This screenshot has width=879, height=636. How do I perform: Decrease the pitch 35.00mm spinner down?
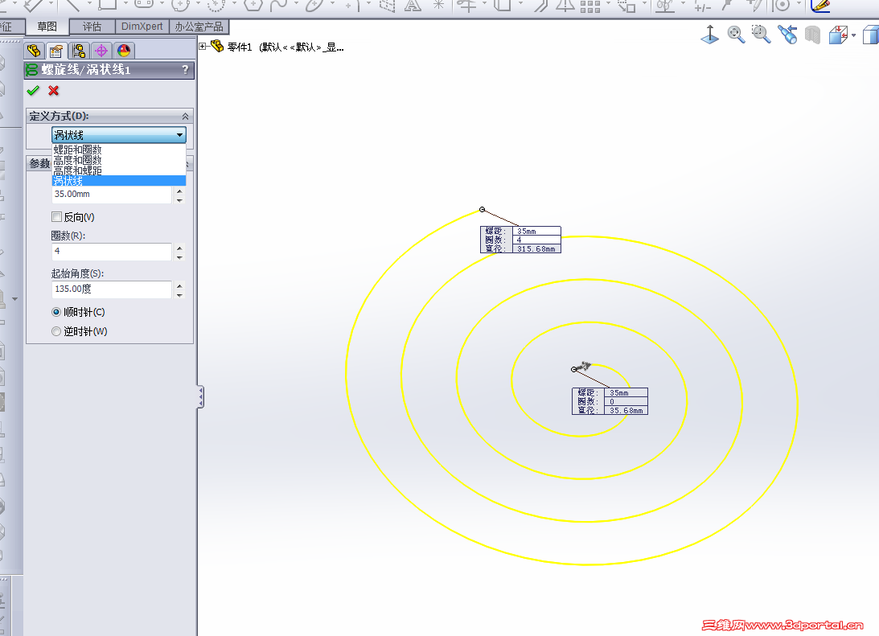click(x=179, y=199)
